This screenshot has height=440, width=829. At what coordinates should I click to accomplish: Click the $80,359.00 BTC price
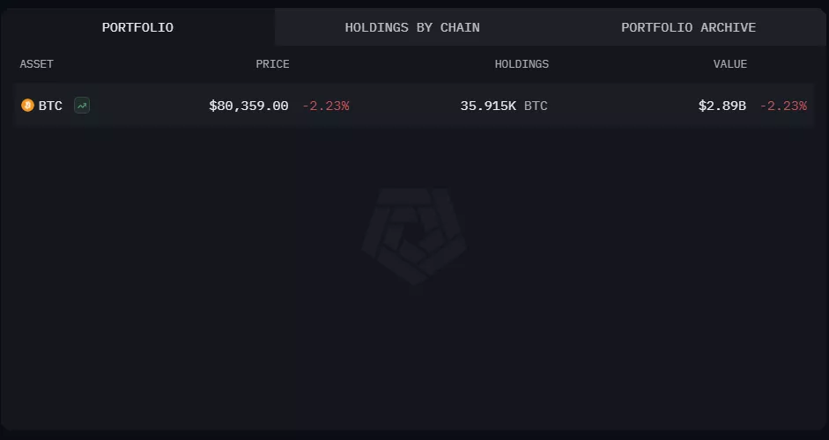tap(248, 106)
